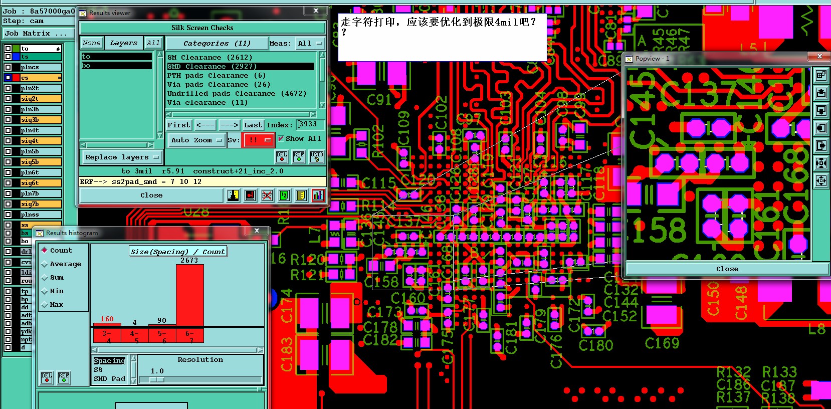
Task: Toggle visibility checkbox of layer 'plnss'
Action: click(x=8, y=214)
